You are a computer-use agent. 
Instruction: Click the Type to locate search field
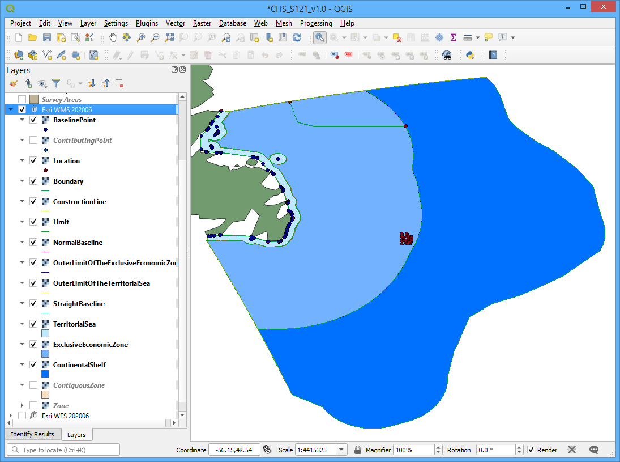tap(63, 450)
